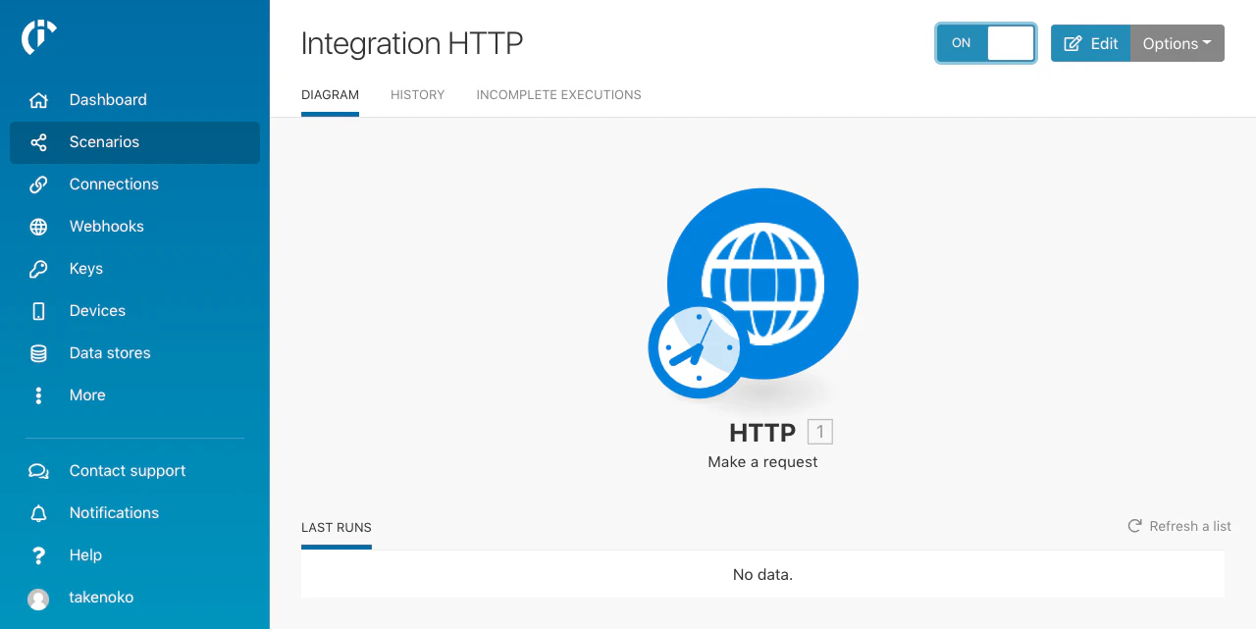Click the Devices phone icon

tap(38, 311)
